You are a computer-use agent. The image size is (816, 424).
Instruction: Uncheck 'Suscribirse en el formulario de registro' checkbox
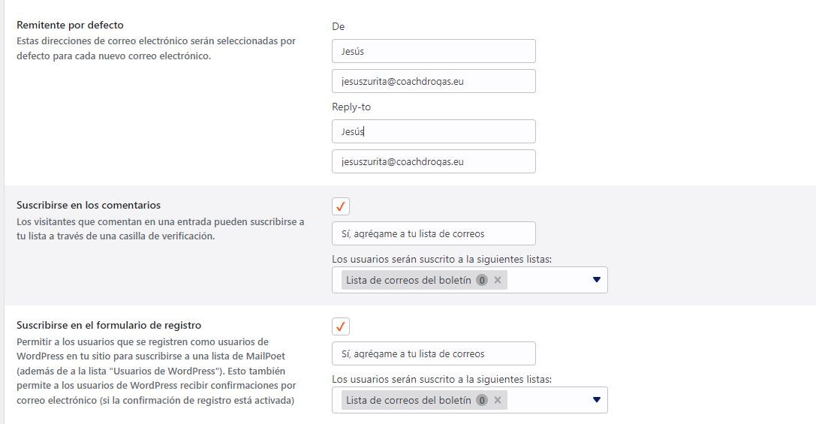click(x=341, y=326)
